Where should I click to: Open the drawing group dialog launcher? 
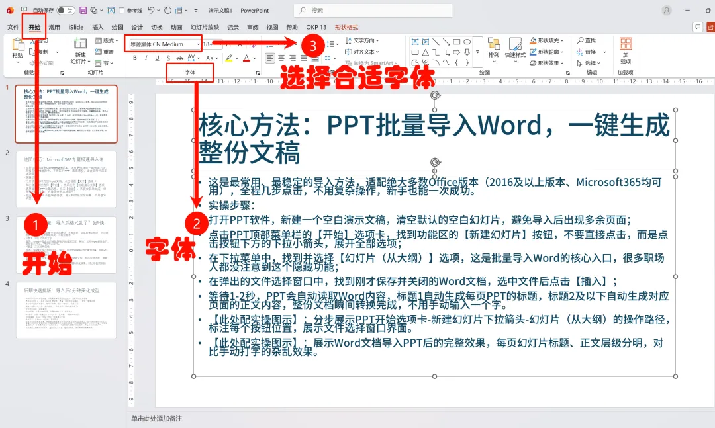tap(568, 73)
